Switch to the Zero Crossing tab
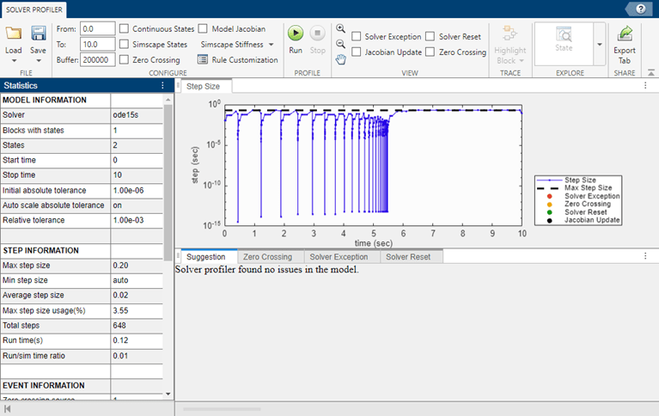Screen dimensions: 659x416 tap(267, 257)
